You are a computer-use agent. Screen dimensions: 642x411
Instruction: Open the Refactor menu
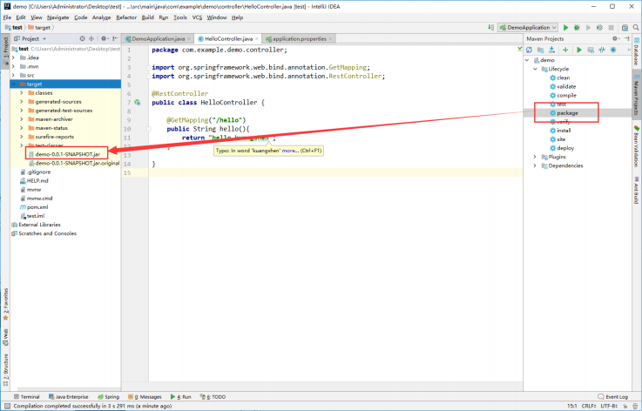tap(126, 17)
